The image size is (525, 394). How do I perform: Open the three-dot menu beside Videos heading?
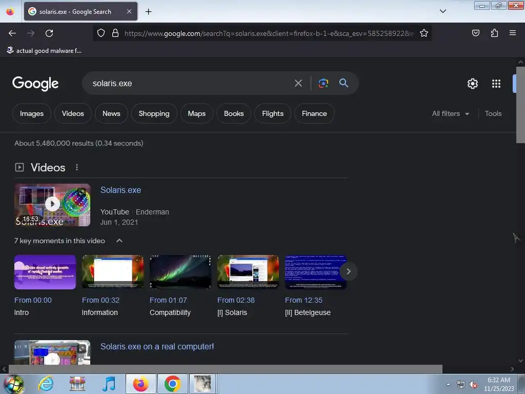77,167
